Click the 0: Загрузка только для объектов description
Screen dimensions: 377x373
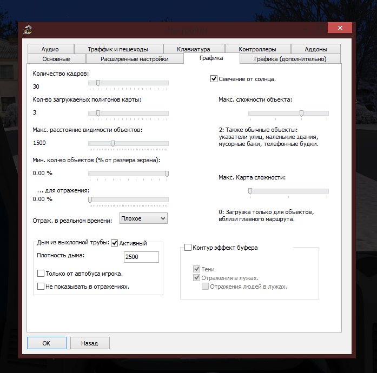267,216
